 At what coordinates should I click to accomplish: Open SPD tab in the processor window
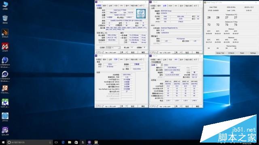121,6
